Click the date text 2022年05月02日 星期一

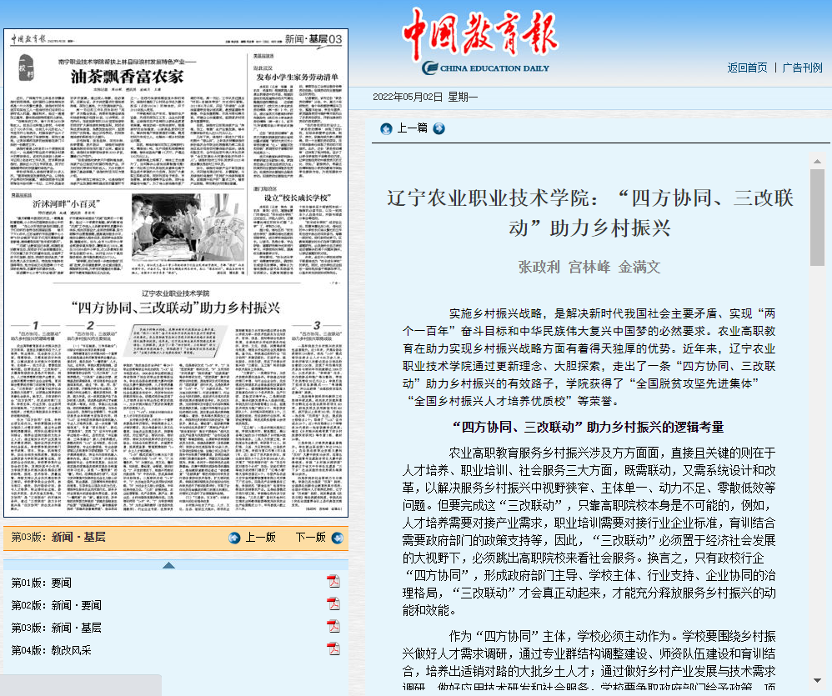point(425,97)
